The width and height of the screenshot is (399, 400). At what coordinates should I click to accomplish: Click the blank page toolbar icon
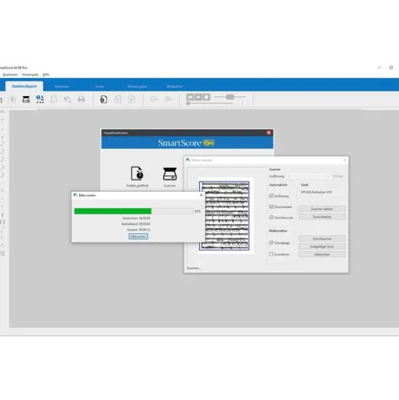pos(54,99)
